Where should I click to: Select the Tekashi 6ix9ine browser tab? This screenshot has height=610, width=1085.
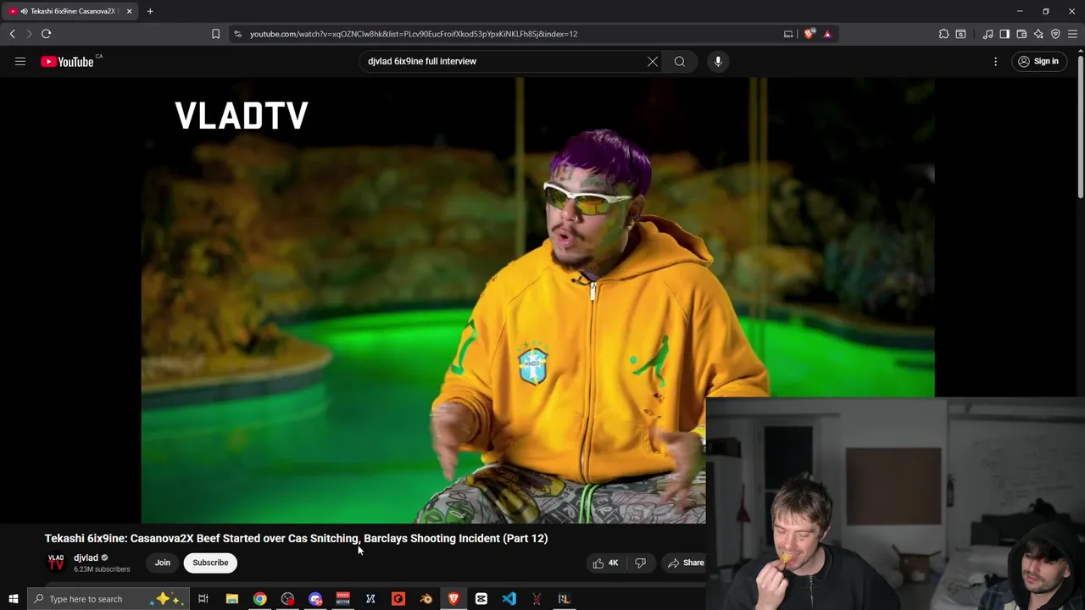click(70, 11)
